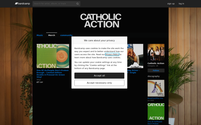
Task: Click the Bandcamp logo
Action: (22, 4)
